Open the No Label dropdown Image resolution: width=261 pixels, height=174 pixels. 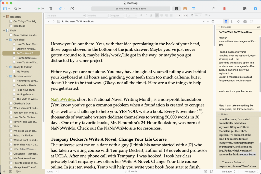point(229,171)
